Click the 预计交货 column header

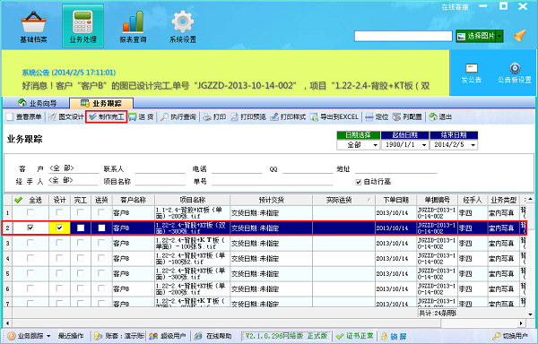pyautogui.click(x=272, y=200)
